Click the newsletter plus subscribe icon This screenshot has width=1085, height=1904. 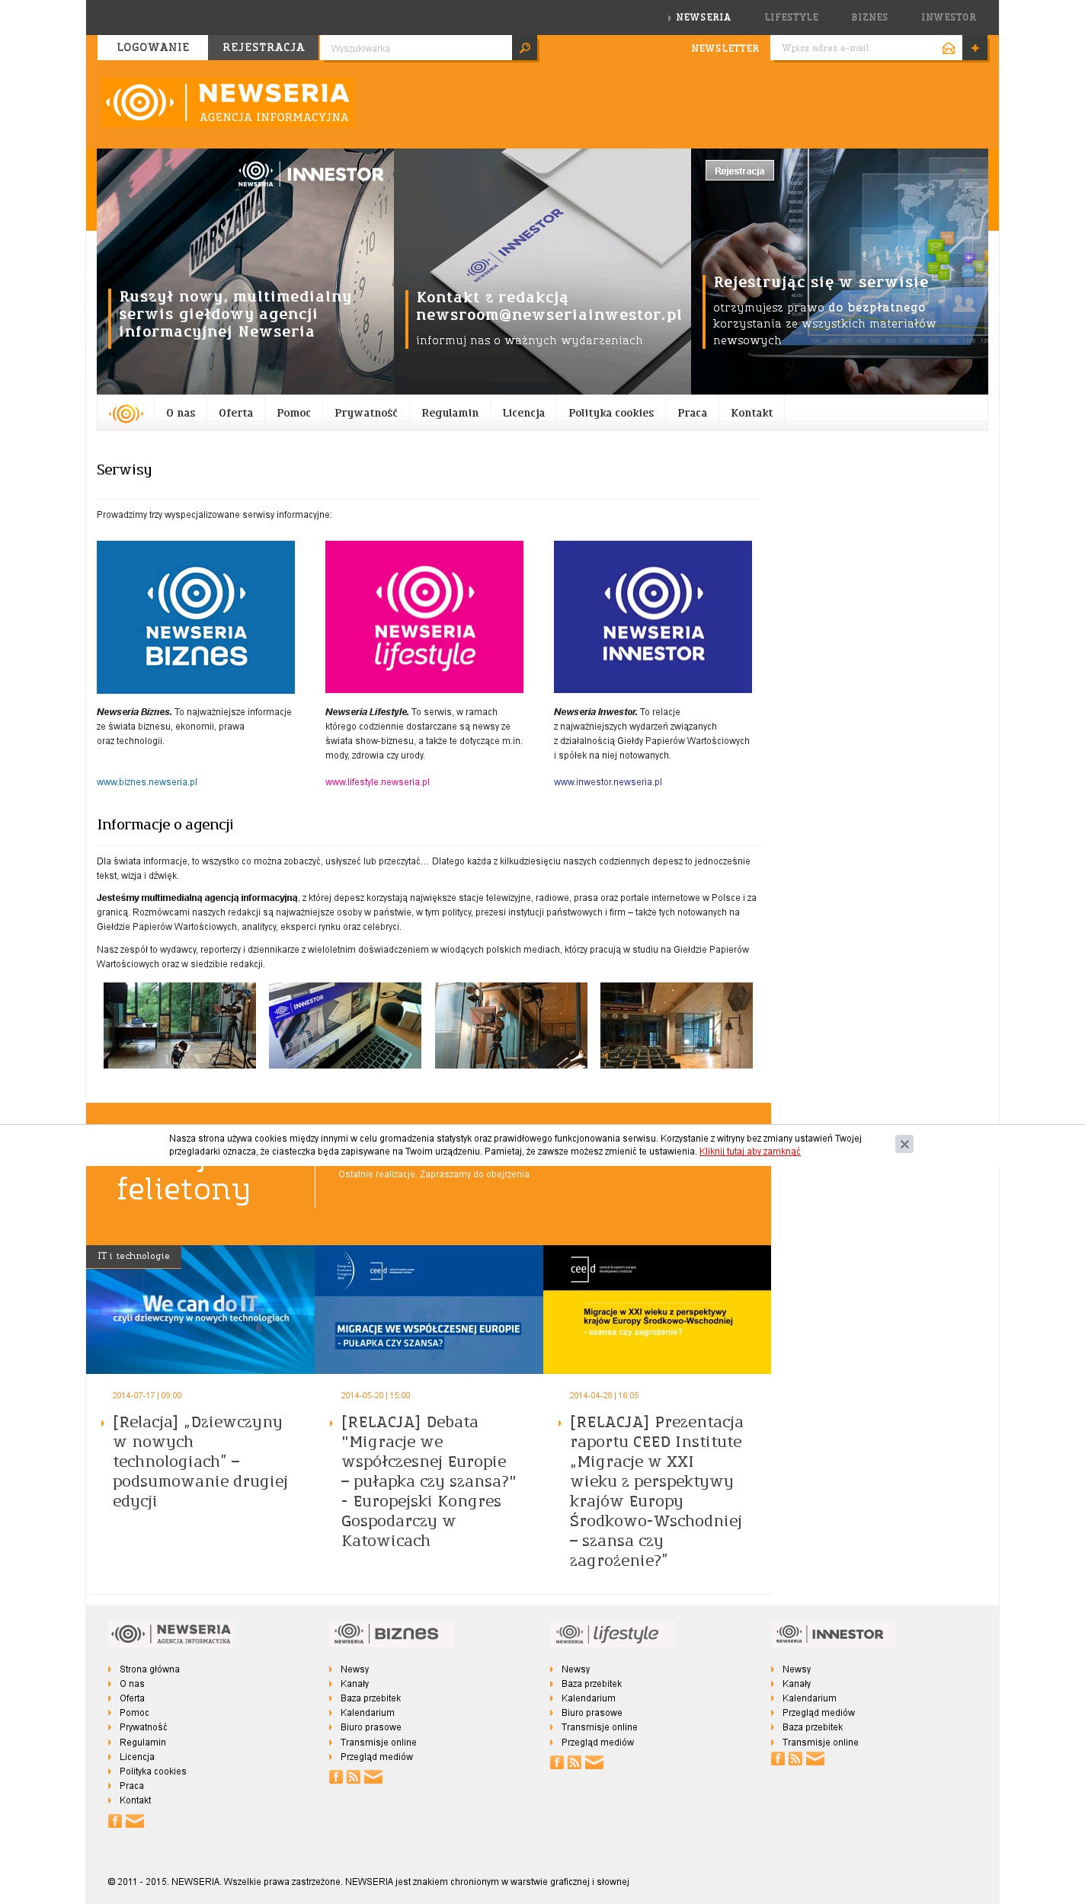[x=975, y=48]
